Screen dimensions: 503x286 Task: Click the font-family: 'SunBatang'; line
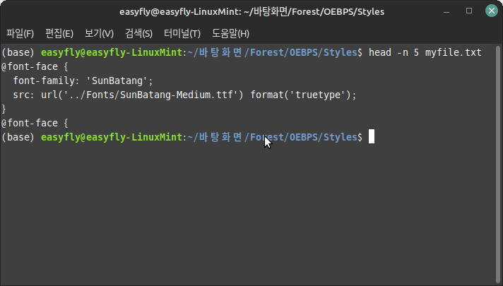point(83,81)
